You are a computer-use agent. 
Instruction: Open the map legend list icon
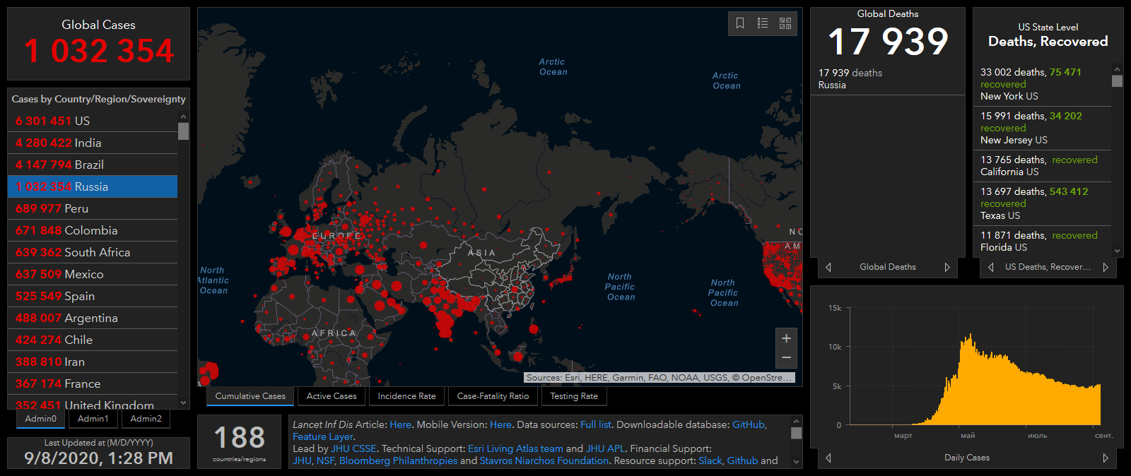[763, 23]
